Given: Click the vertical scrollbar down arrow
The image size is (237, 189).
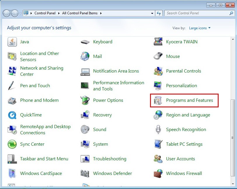Looking at the screenshot, I should 233,184.
